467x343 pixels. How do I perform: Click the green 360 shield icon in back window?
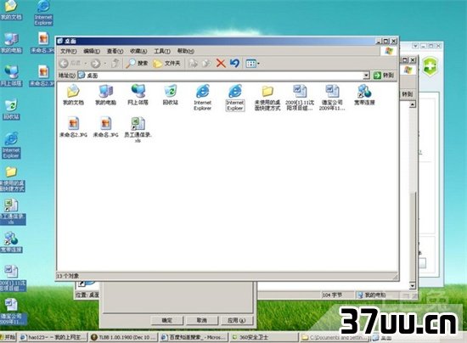pos(430,66)
